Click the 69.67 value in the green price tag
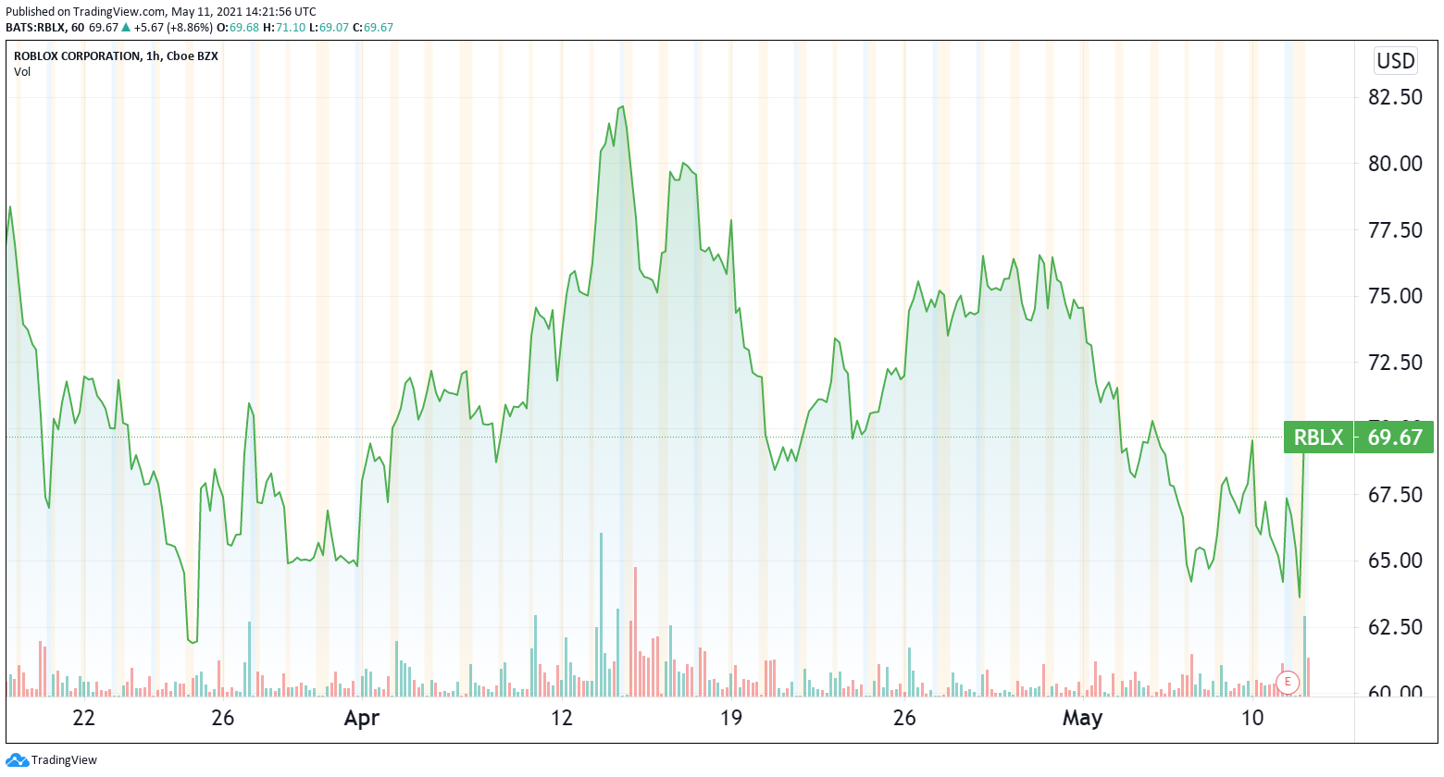Viewport: 1444px width, 777px height. pos(1395,437)
